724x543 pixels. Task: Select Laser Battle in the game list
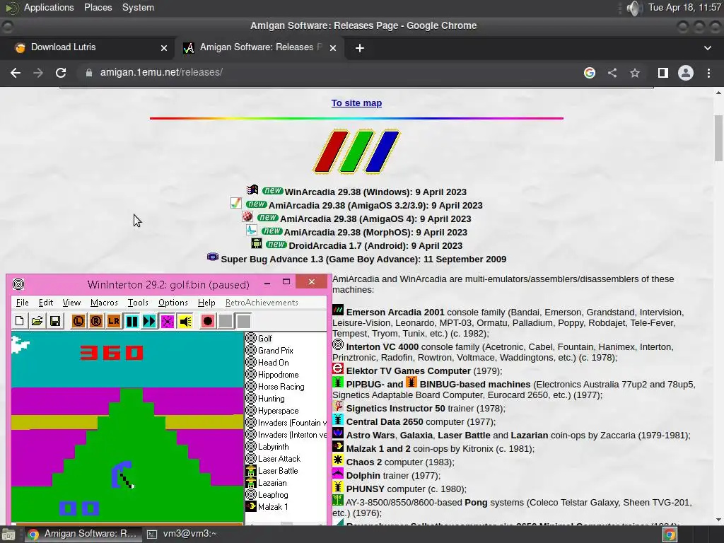click(x=277, y=470)
